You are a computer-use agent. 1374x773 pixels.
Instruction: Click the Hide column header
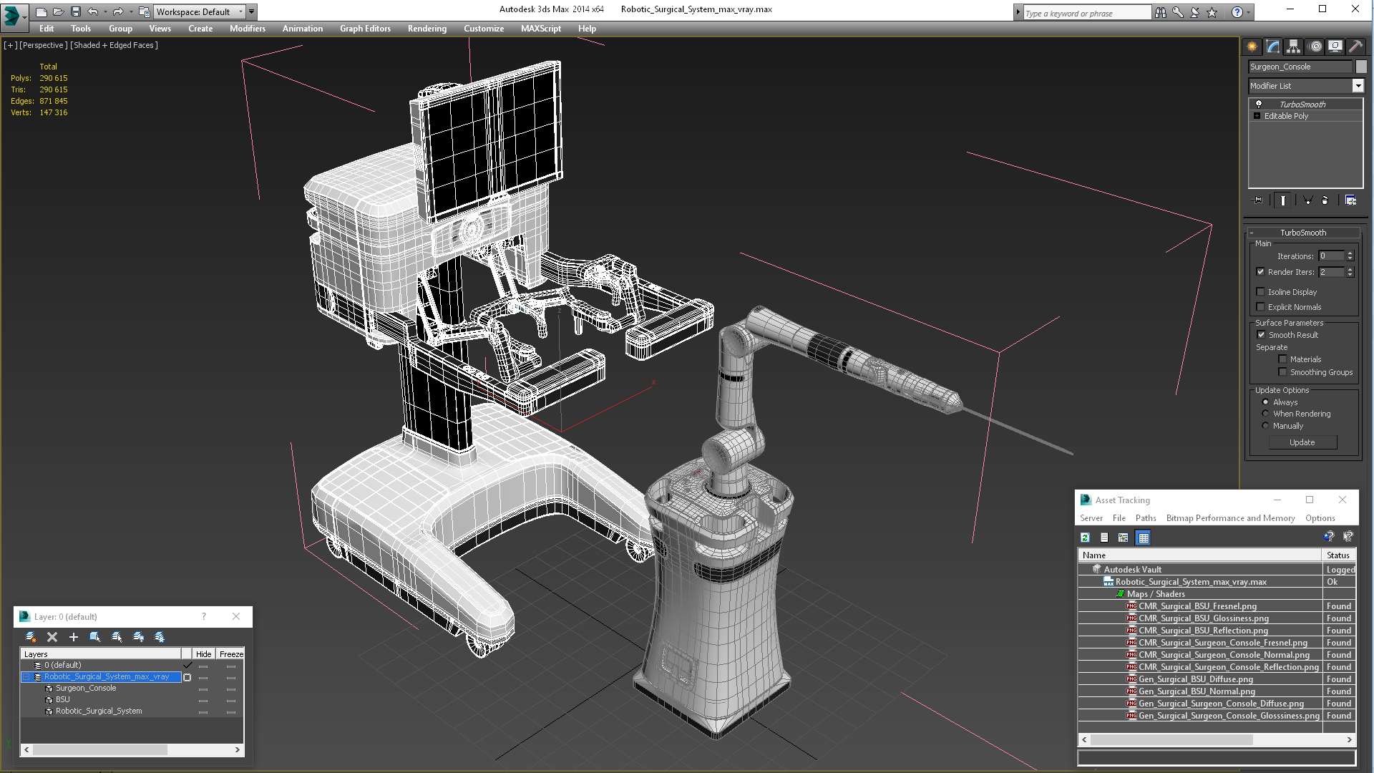point(203,654)
